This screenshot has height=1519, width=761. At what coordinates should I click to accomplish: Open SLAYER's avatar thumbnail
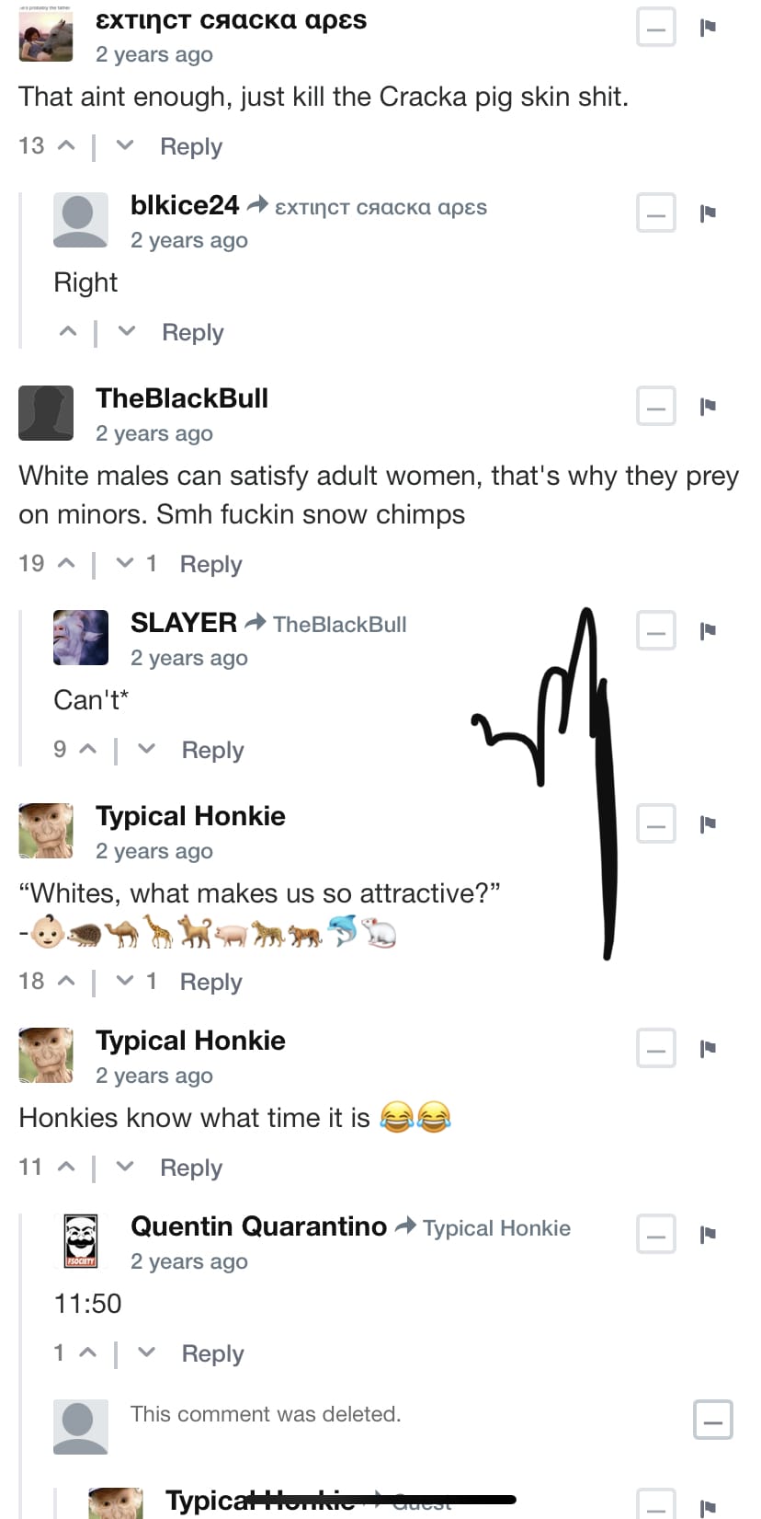coord(81,638)
